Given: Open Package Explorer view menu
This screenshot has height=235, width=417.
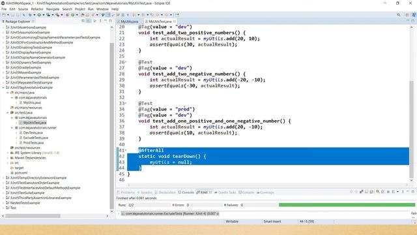Looking at the screenshot, I should pos(100,21).
